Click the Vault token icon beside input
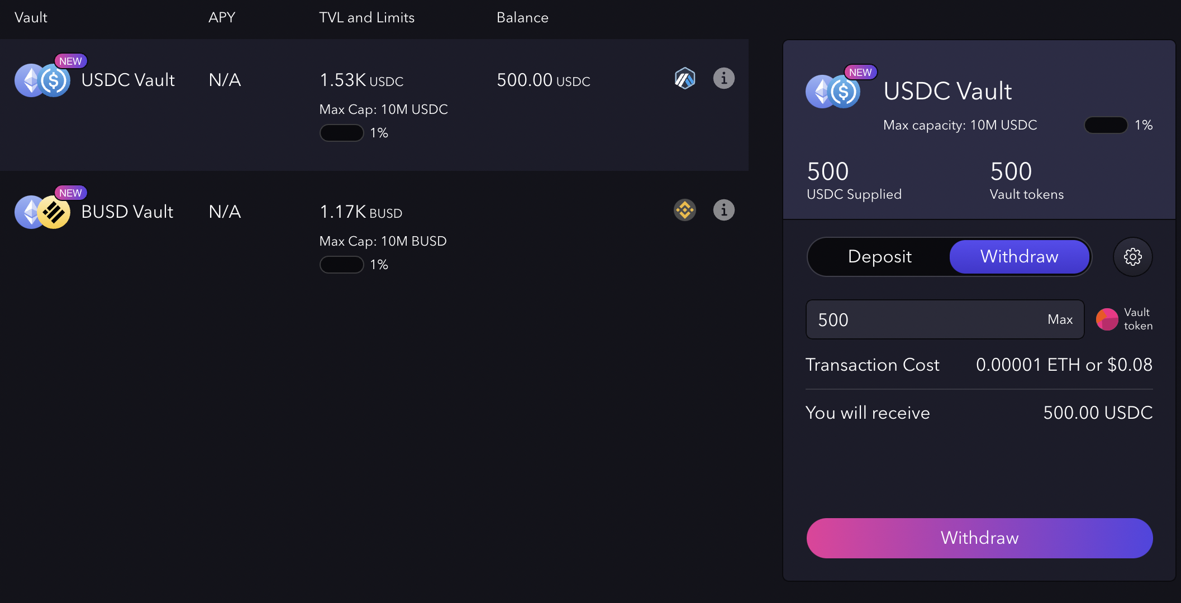The width and height of the screenshot is (1181, 603). pos(1107,319)
